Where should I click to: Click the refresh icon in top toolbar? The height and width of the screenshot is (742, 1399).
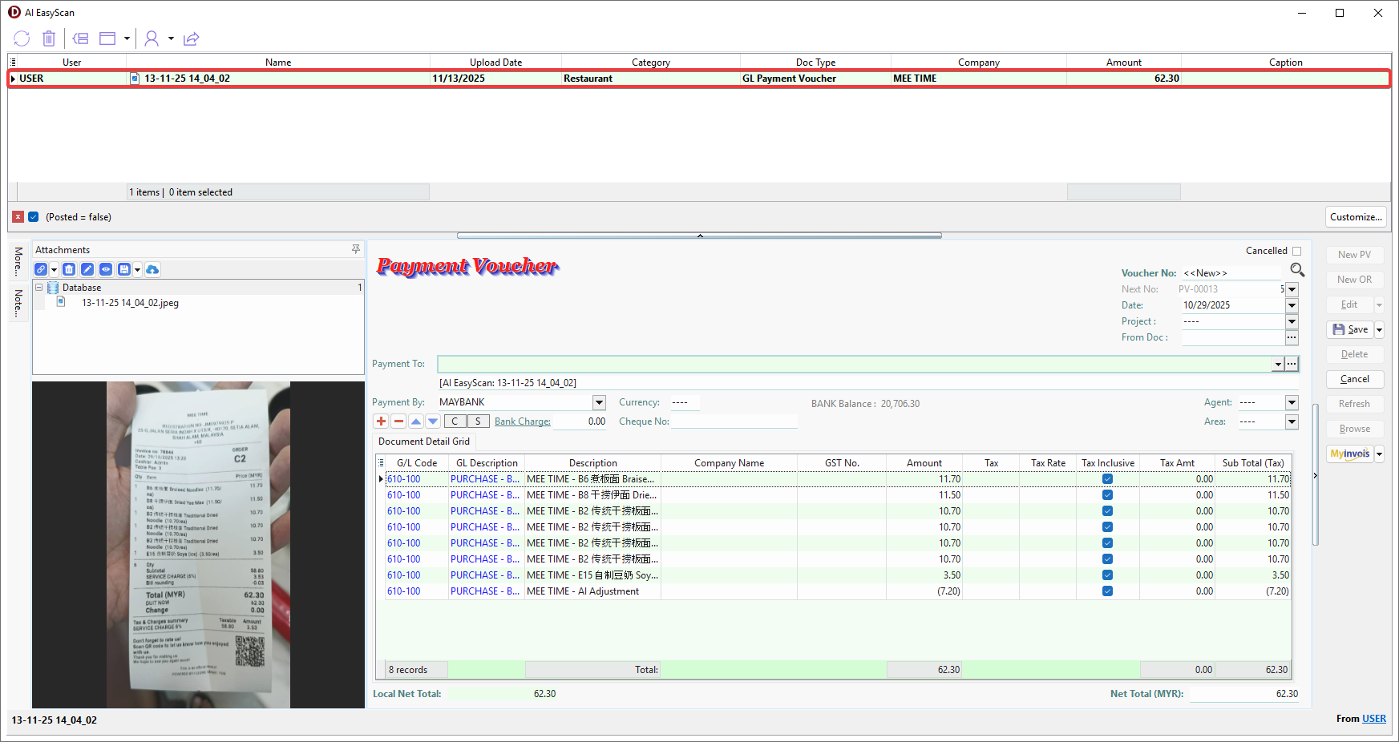(22, 38)
